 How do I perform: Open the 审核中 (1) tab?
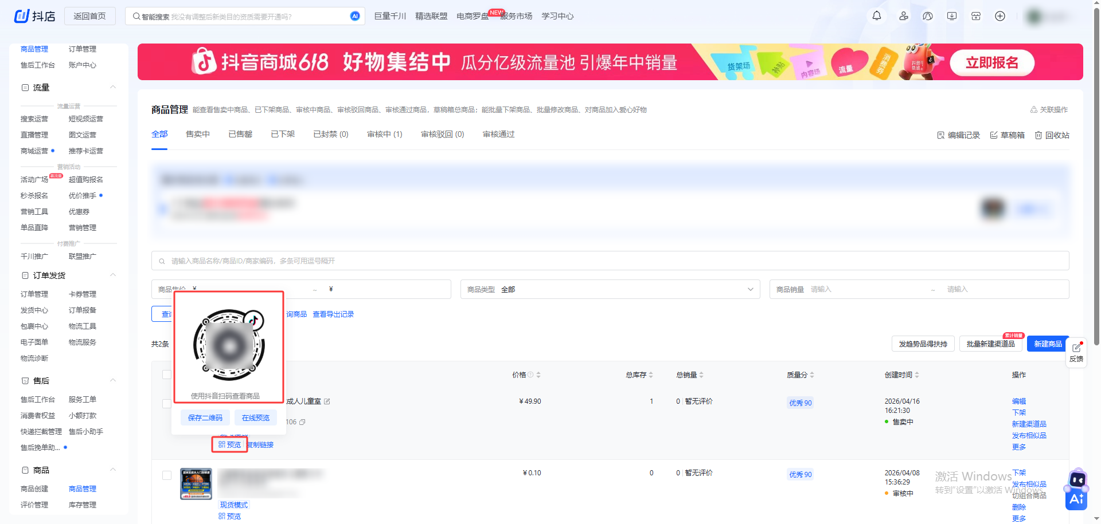click(x=384, y=134)
